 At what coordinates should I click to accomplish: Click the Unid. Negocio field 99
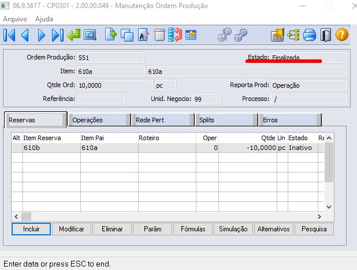pyautogui.click(x=207, y=99)
